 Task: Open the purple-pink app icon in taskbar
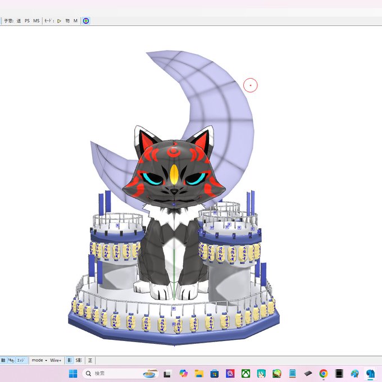(x=230, y=374)
